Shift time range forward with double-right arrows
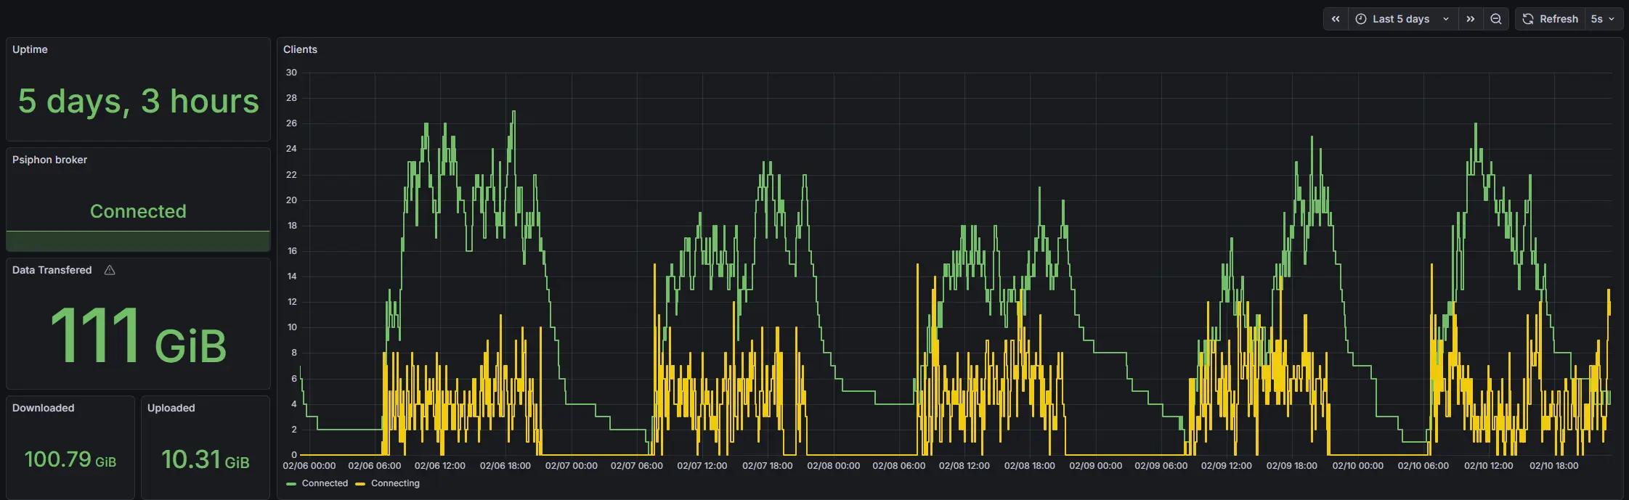Screen dimensions: 1629x500 point(1470,19)
